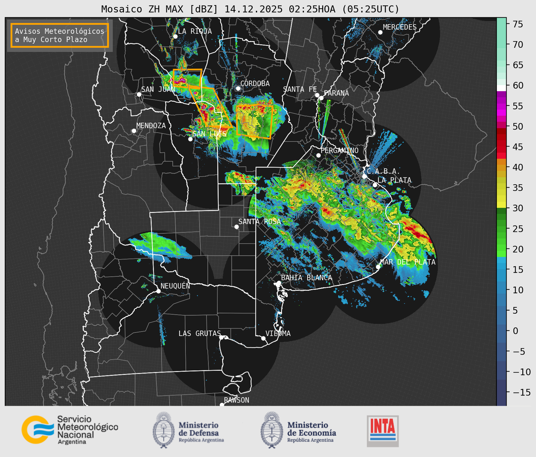The width and height of the screenshot is (536, 457).
Task: Click the SANTA ROSA city label
Action: [x=260, y=222]
